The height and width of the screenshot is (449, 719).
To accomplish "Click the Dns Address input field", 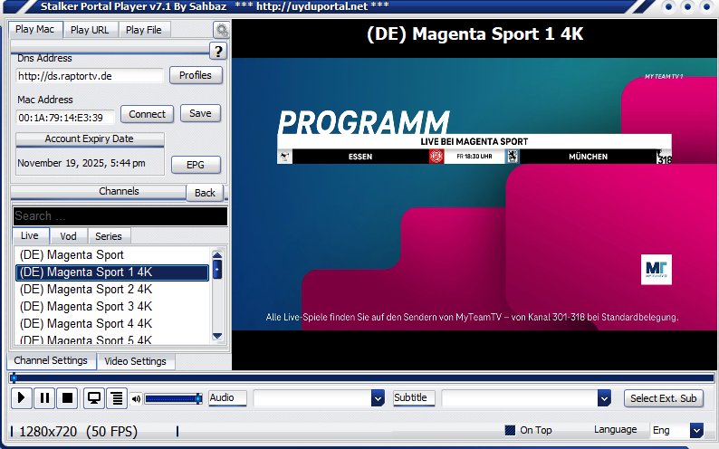I will tap(90, 76).
